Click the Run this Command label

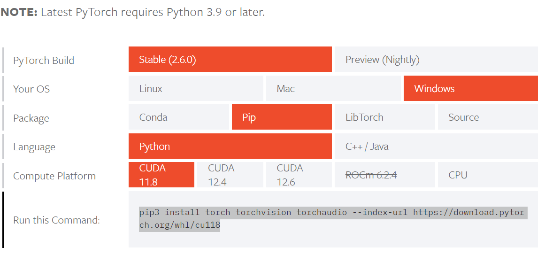pyautogui.click(x=56, y=220)
